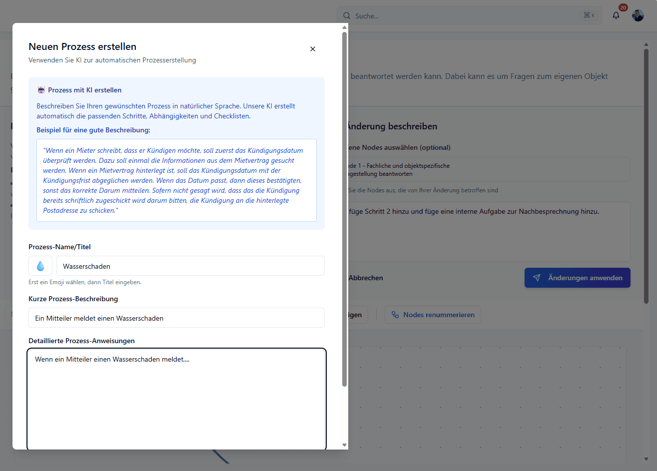Click the robot icon next to Prozess mit KI erstellen
The image size is (657, 471).
(41, 90)
